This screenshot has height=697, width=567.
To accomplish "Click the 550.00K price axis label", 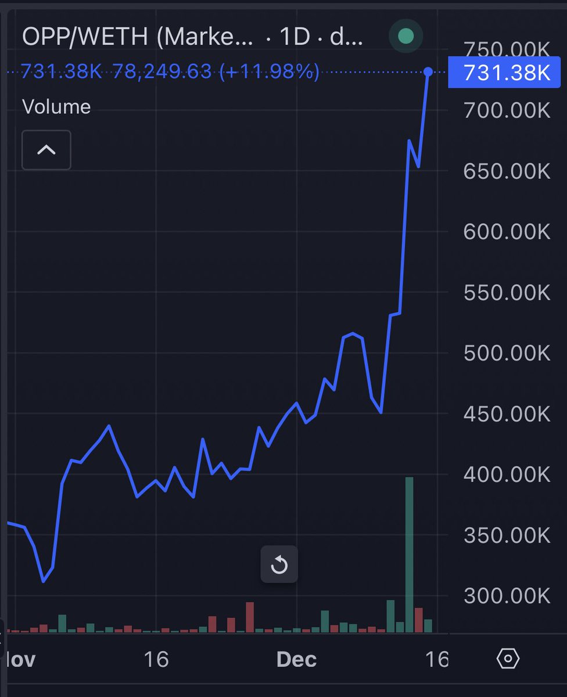I will tap(507, 292).
